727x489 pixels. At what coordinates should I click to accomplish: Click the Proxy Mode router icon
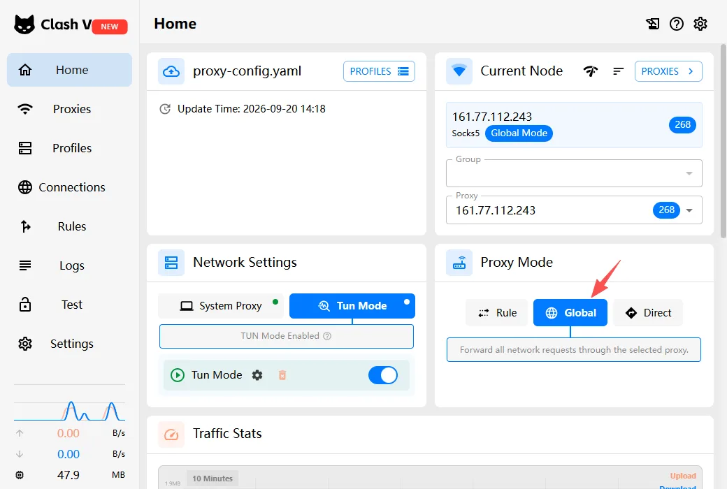(x=459, y=263)
